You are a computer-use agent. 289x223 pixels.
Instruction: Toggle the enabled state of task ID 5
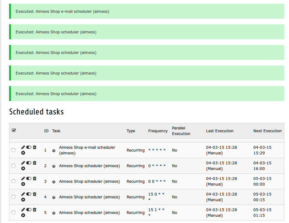coord(29,210)
